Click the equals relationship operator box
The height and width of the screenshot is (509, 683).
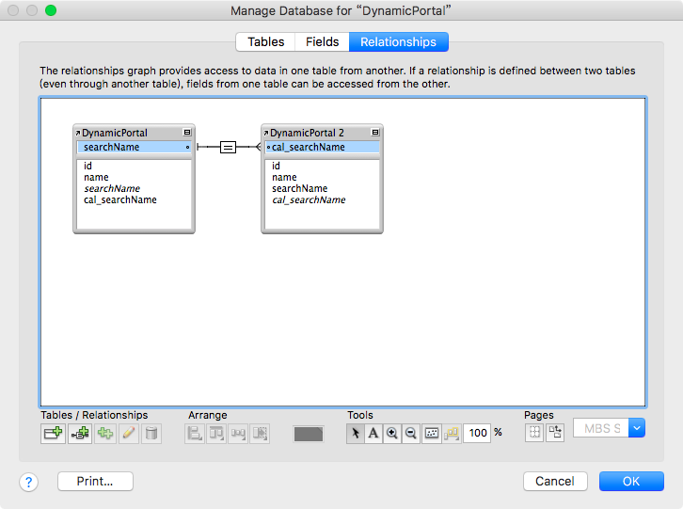click(x=228, y=148)
